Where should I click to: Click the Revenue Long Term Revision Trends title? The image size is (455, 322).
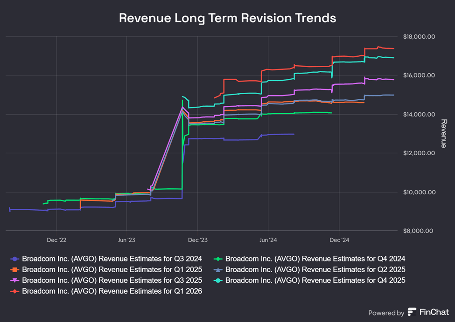point(227,18)
